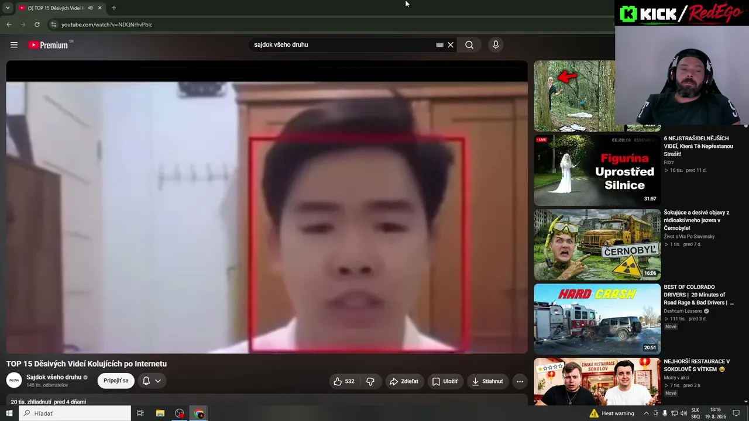Screen dimensions: 749x421
Task: Open the on-screen keyboard icon in search box
Action: pos(439,45)
